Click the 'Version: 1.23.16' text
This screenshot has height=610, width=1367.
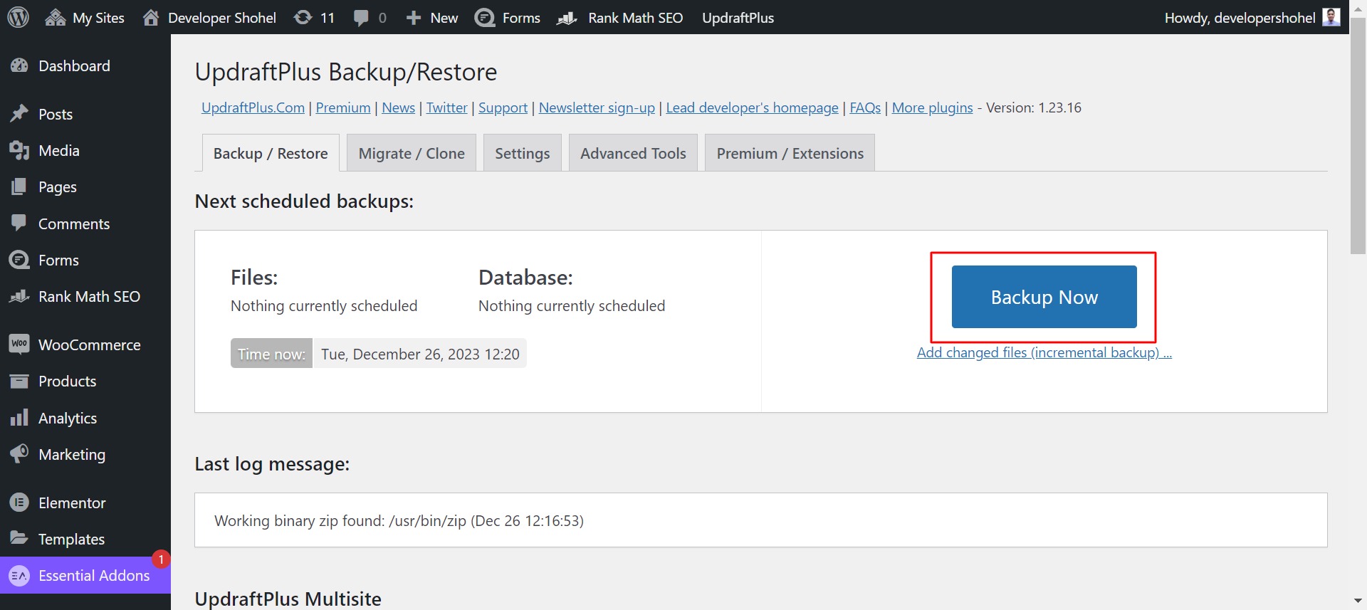tap(1034, 107)
